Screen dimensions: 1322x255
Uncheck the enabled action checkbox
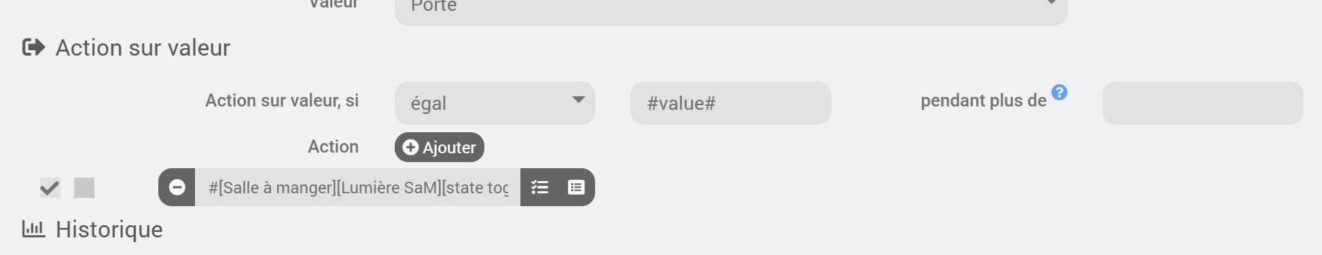[x=50, y=188]
